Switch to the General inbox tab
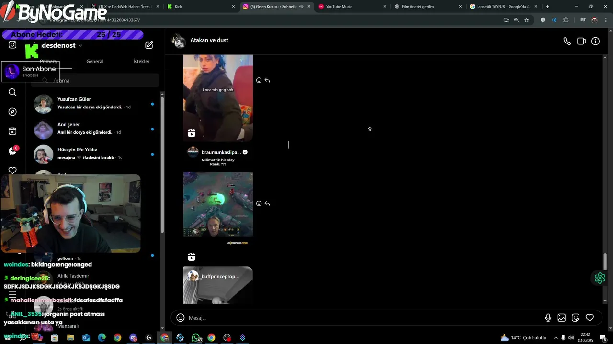 point(95,61)
